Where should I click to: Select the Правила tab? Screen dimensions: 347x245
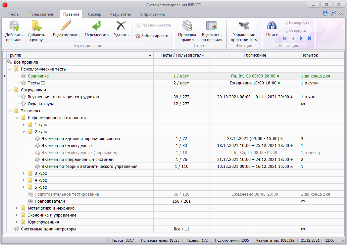[71, 14]
